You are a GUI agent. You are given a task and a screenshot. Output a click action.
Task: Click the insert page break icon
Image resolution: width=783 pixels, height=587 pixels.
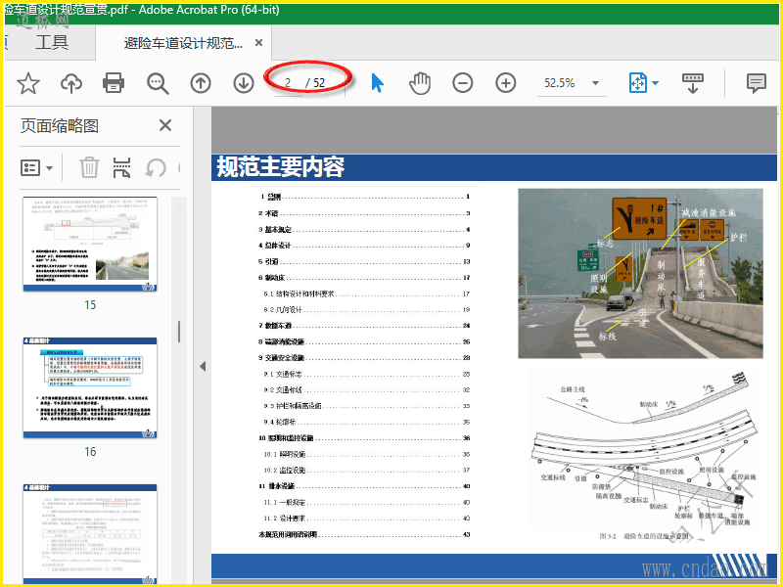[x=121, y=167]
